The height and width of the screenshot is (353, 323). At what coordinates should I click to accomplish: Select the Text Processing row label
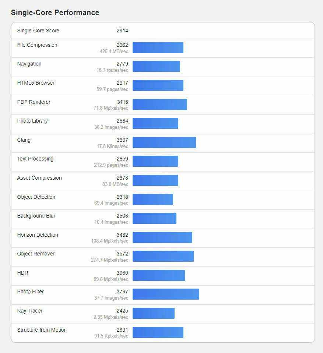pos(35,159)
